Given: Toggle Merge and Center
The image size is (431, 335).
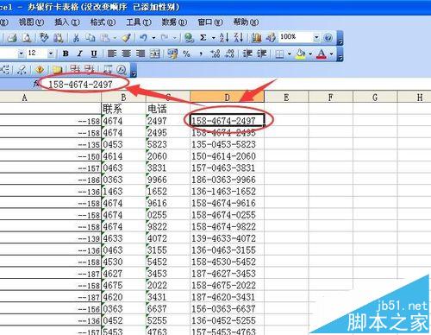Looking at the screenshot, I should 155,54.
